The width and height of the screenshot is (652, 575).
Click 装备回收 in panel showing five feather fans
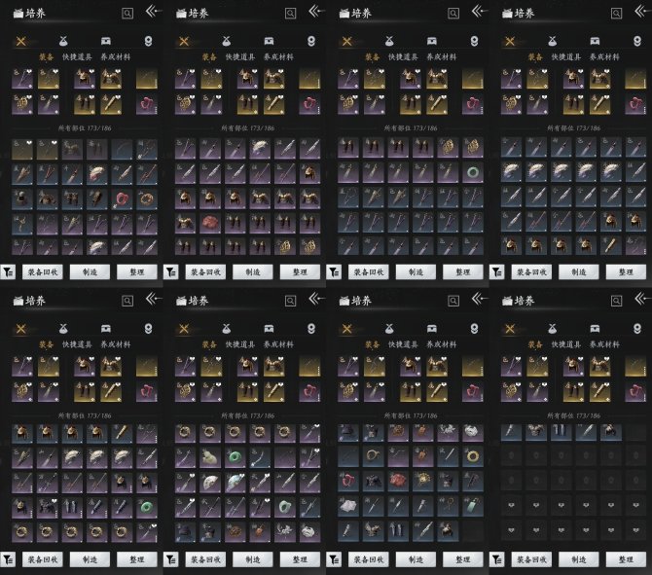(x=531, y=271)
